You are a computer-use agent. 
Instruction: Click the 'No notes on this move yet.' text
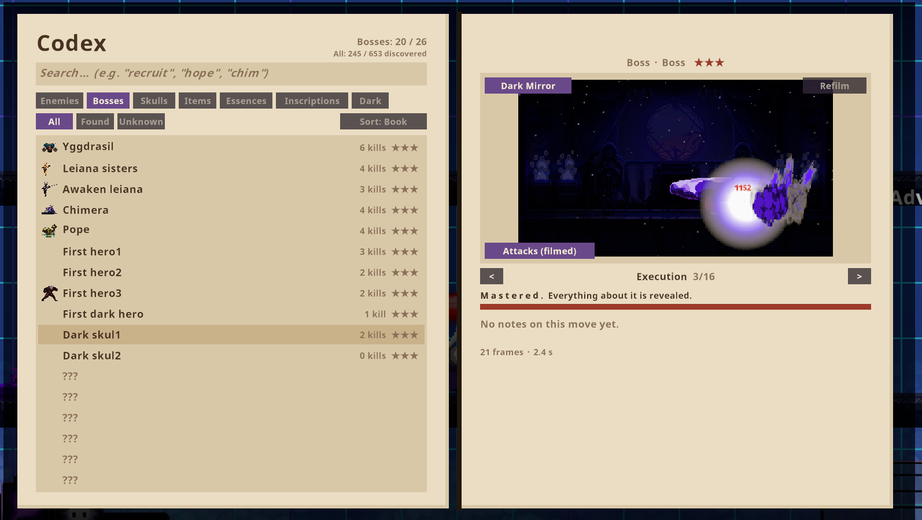coord(549,324)
